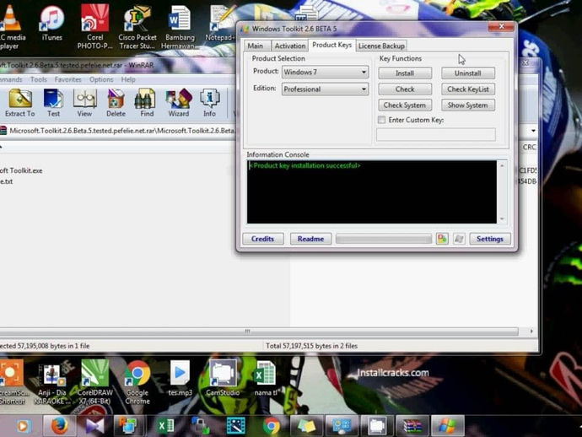Click the Check KeyList button
The height and width of the screenshot is (437, 582).
[468, 89]
